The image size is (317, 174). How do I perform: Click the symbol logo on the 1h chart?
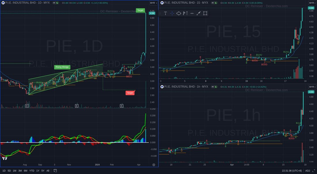pos(162,87)
